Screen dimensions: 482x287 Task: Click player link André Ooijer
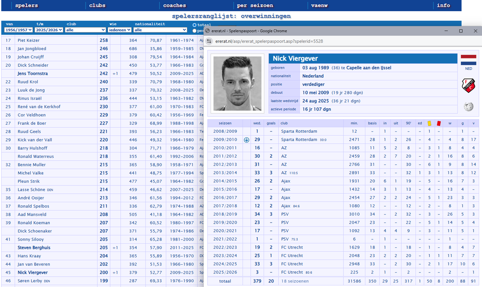coord(31,198)
